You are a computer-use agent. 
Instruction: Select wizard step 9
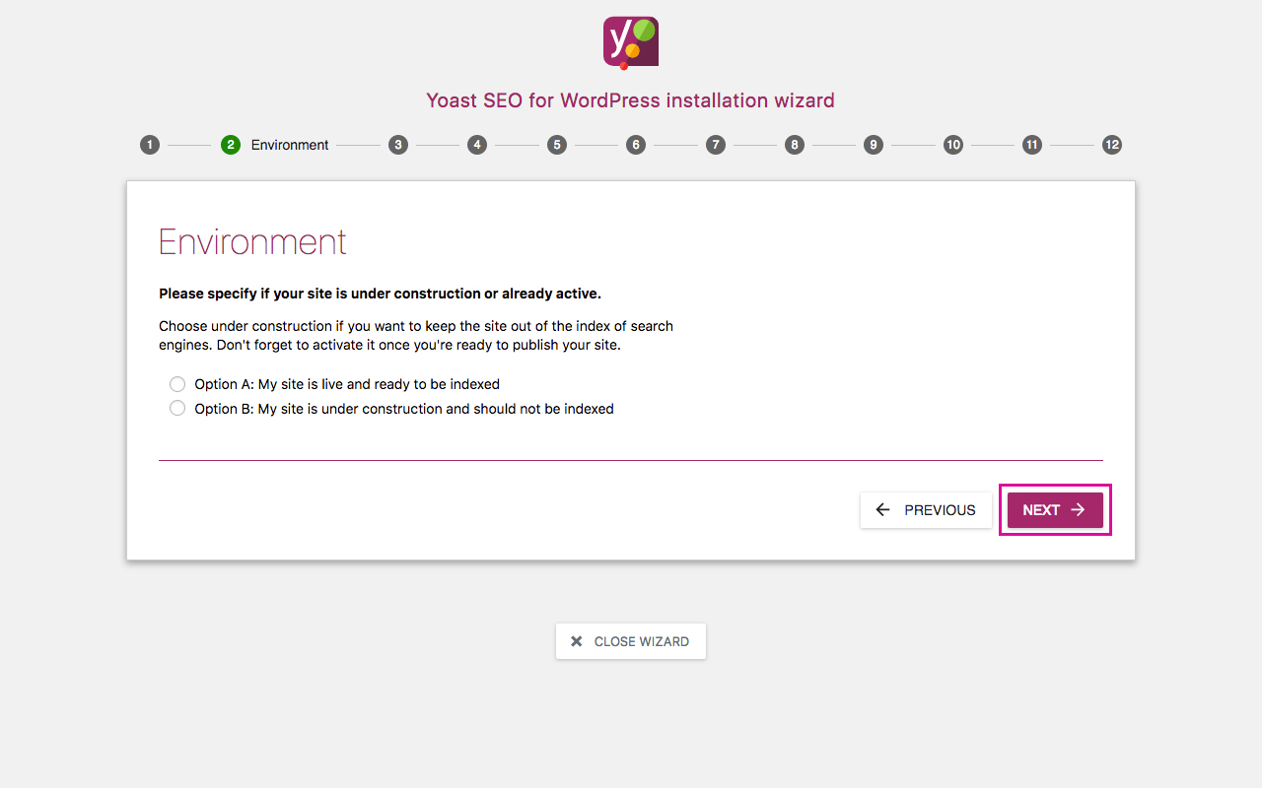tap(874, 145)
